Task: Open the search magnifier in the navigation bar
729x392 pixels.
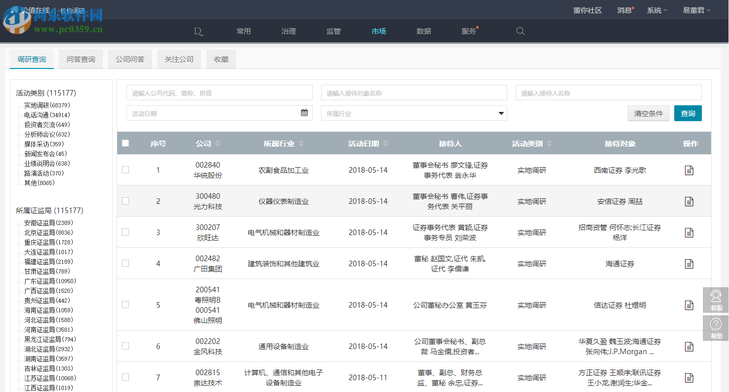Action: pos(520,31)
